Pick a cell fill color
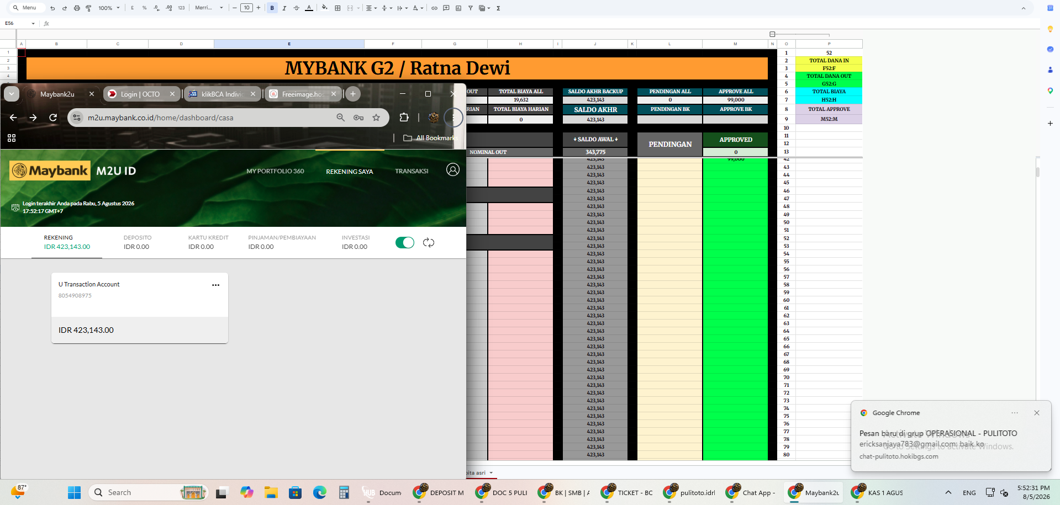This screenshot has width=1060, height=505. pyautogui.click(x=324, y=8)
